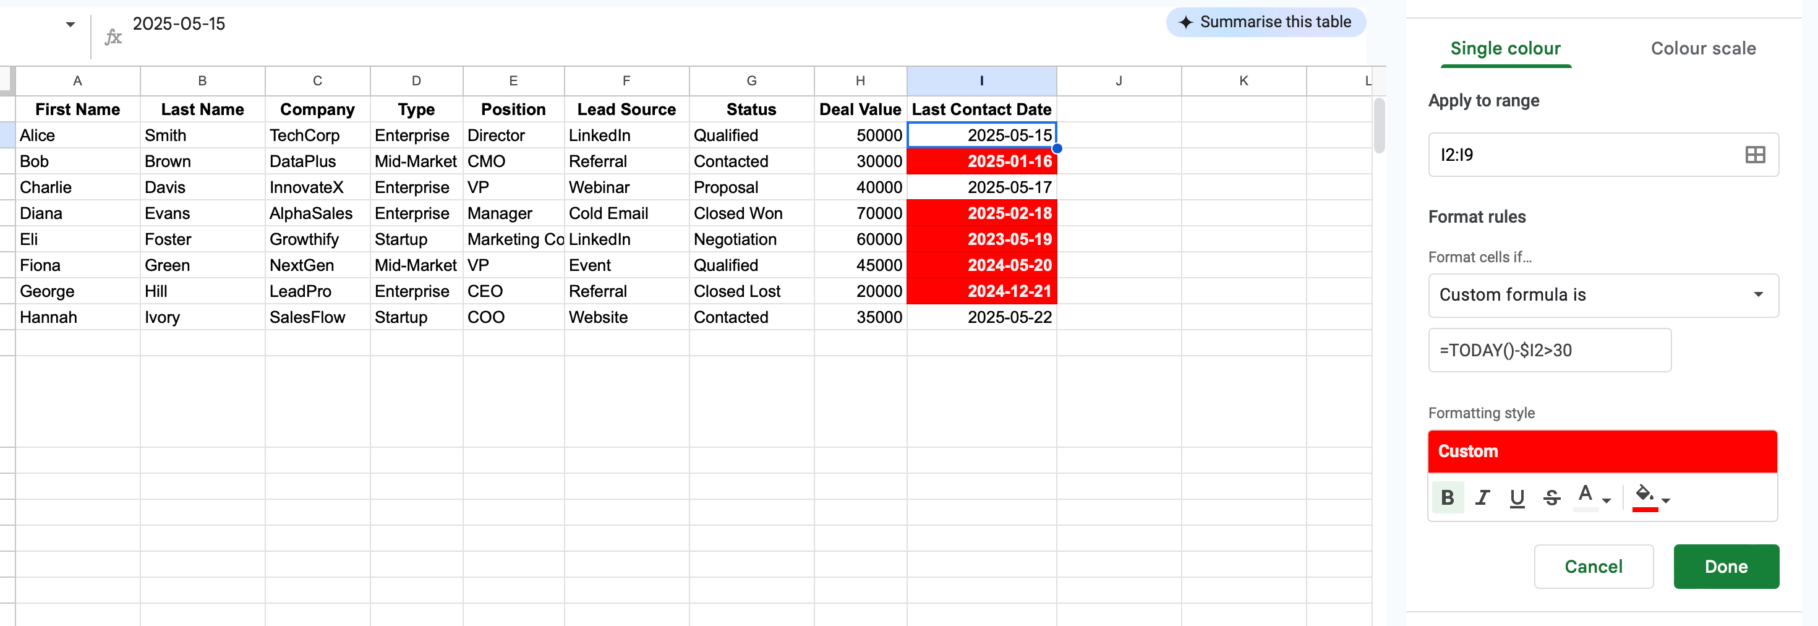
Task: Toggle italic in formatting style
Action: click(x=1482, y=497)
